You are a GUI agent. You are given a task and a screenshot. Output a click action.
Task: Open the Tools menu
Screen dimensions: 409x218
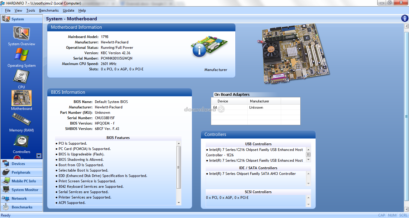click(31, 10)
